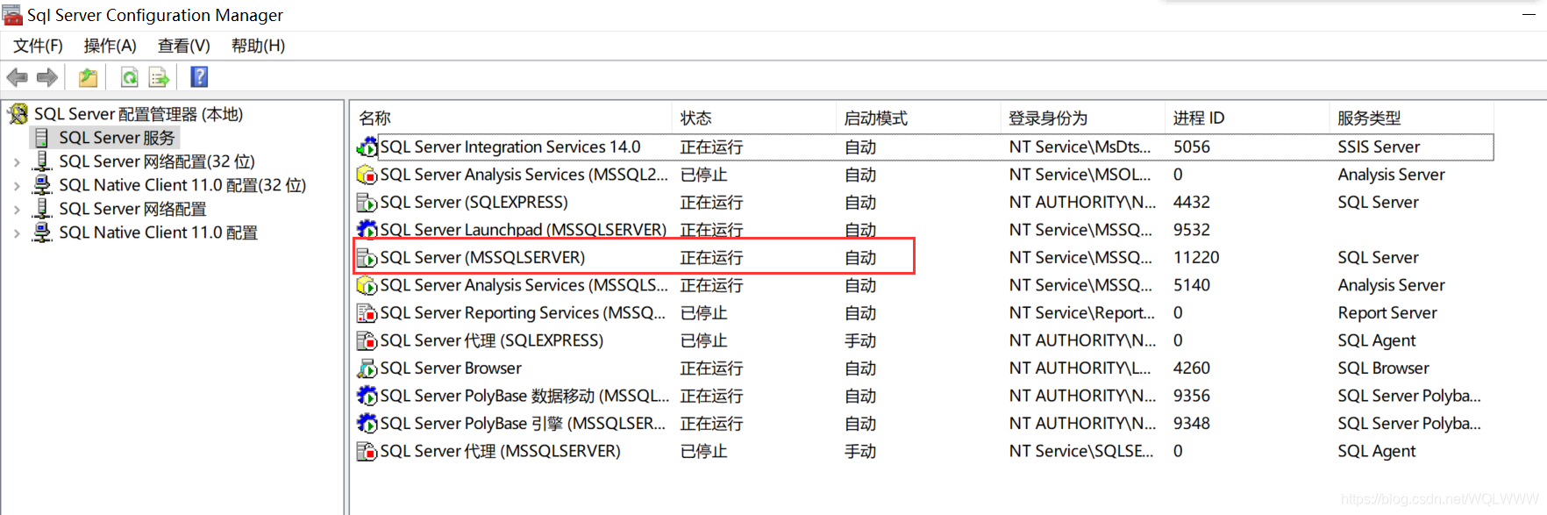1547x515 pixels.
Task: Sort by the 进程 ID column header
Action: coord(1247,118)
